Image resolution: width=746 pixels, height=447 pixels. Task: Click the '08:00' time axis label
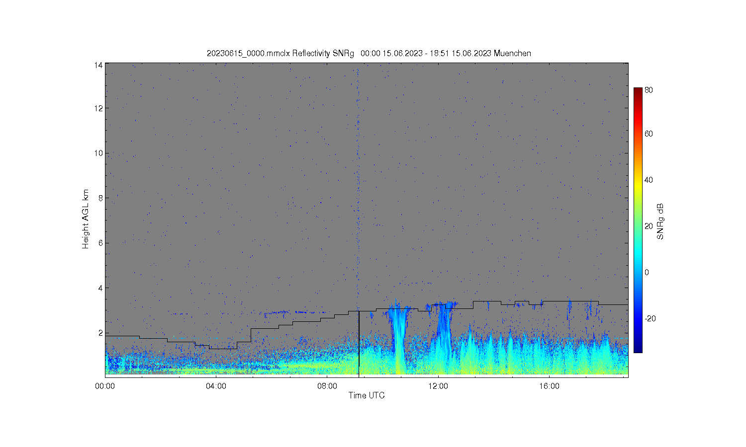[327, 386]
